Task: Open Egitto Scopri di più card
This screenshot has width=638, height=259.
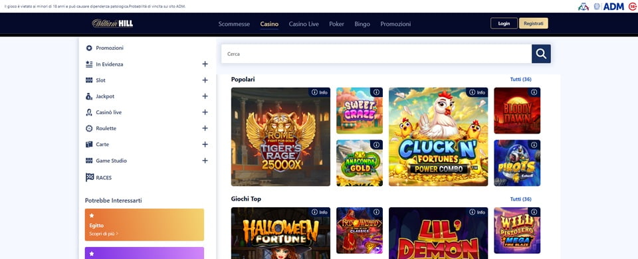Action: (x=144, y=224)
